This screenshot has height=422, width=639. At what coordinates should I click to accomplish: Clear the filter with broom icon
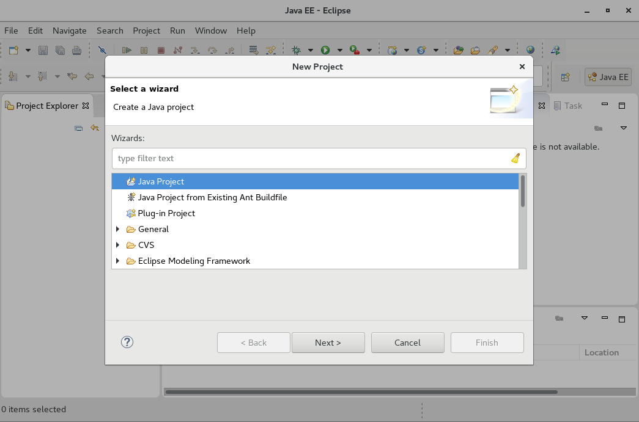click(x=515, y=158)
